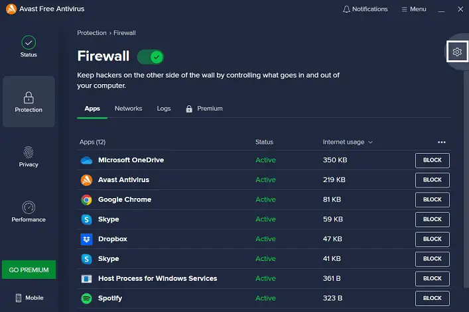Click the Host Process for Windows Services icon

point(86,279)
